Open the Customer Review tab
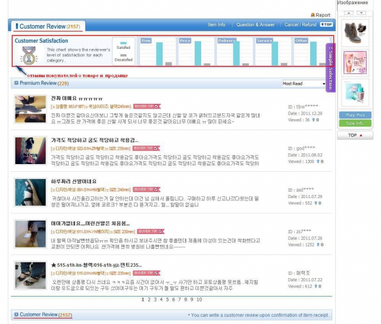The width and height of the screenshot is (381, 324). [x=48, y=26]
